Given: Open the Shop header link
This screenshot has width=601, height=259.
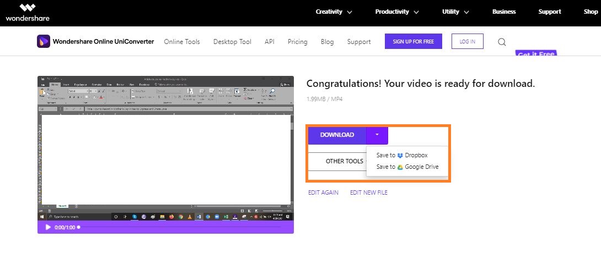Looking at the screenshot, I should click(591, 12).
